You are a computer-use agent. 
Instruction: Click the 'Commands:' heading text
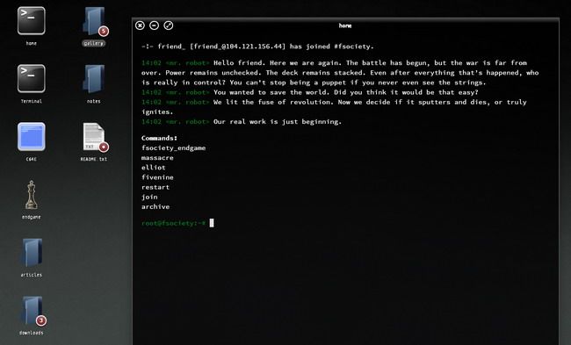coord(159,139)
